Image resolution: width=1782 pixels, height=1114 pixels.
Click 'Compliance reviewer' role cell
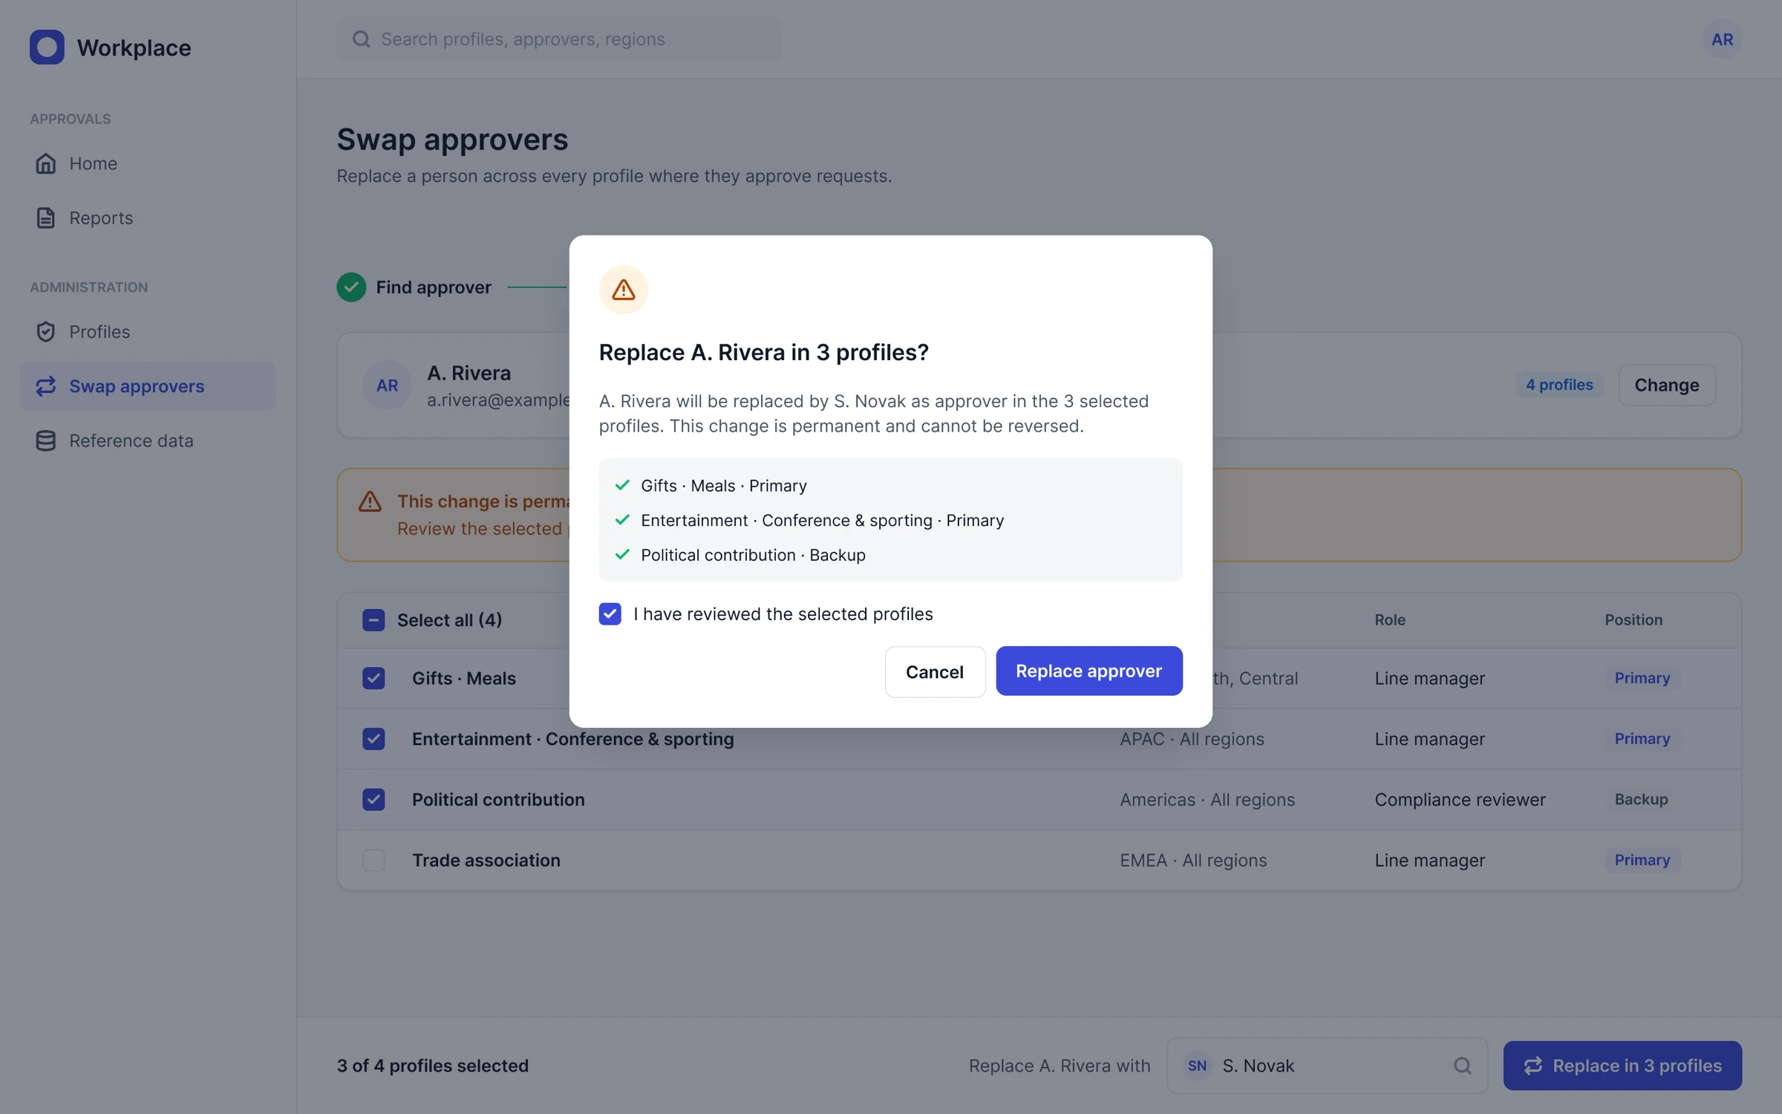[x=1460, y=799]
